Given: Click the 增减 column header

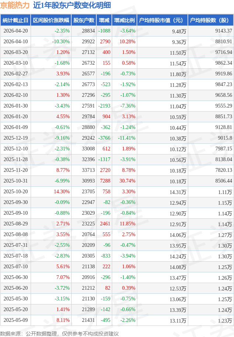Looking at the screenshot, I should [x=104, y=20].
